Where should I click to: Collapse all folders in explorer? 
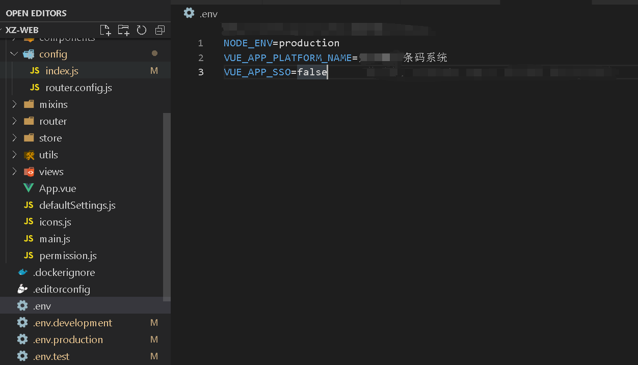pos(160,30)
